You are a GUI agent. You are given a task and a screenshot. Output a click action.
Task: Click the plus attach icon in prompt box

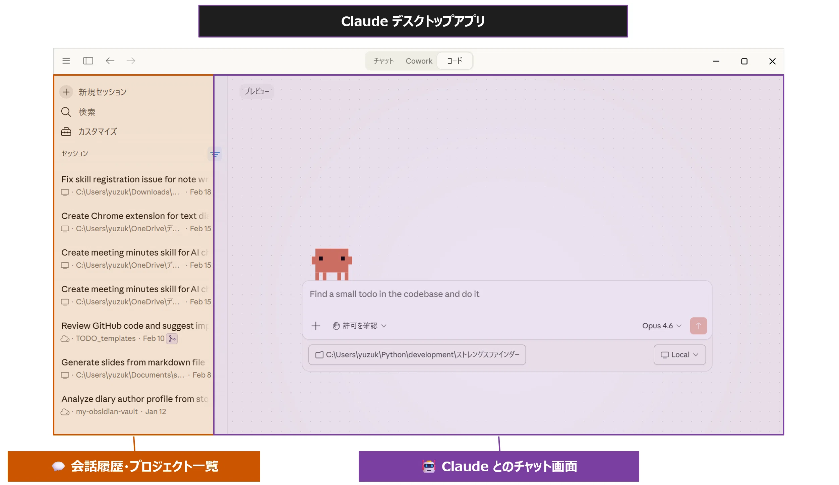[315, 326]
